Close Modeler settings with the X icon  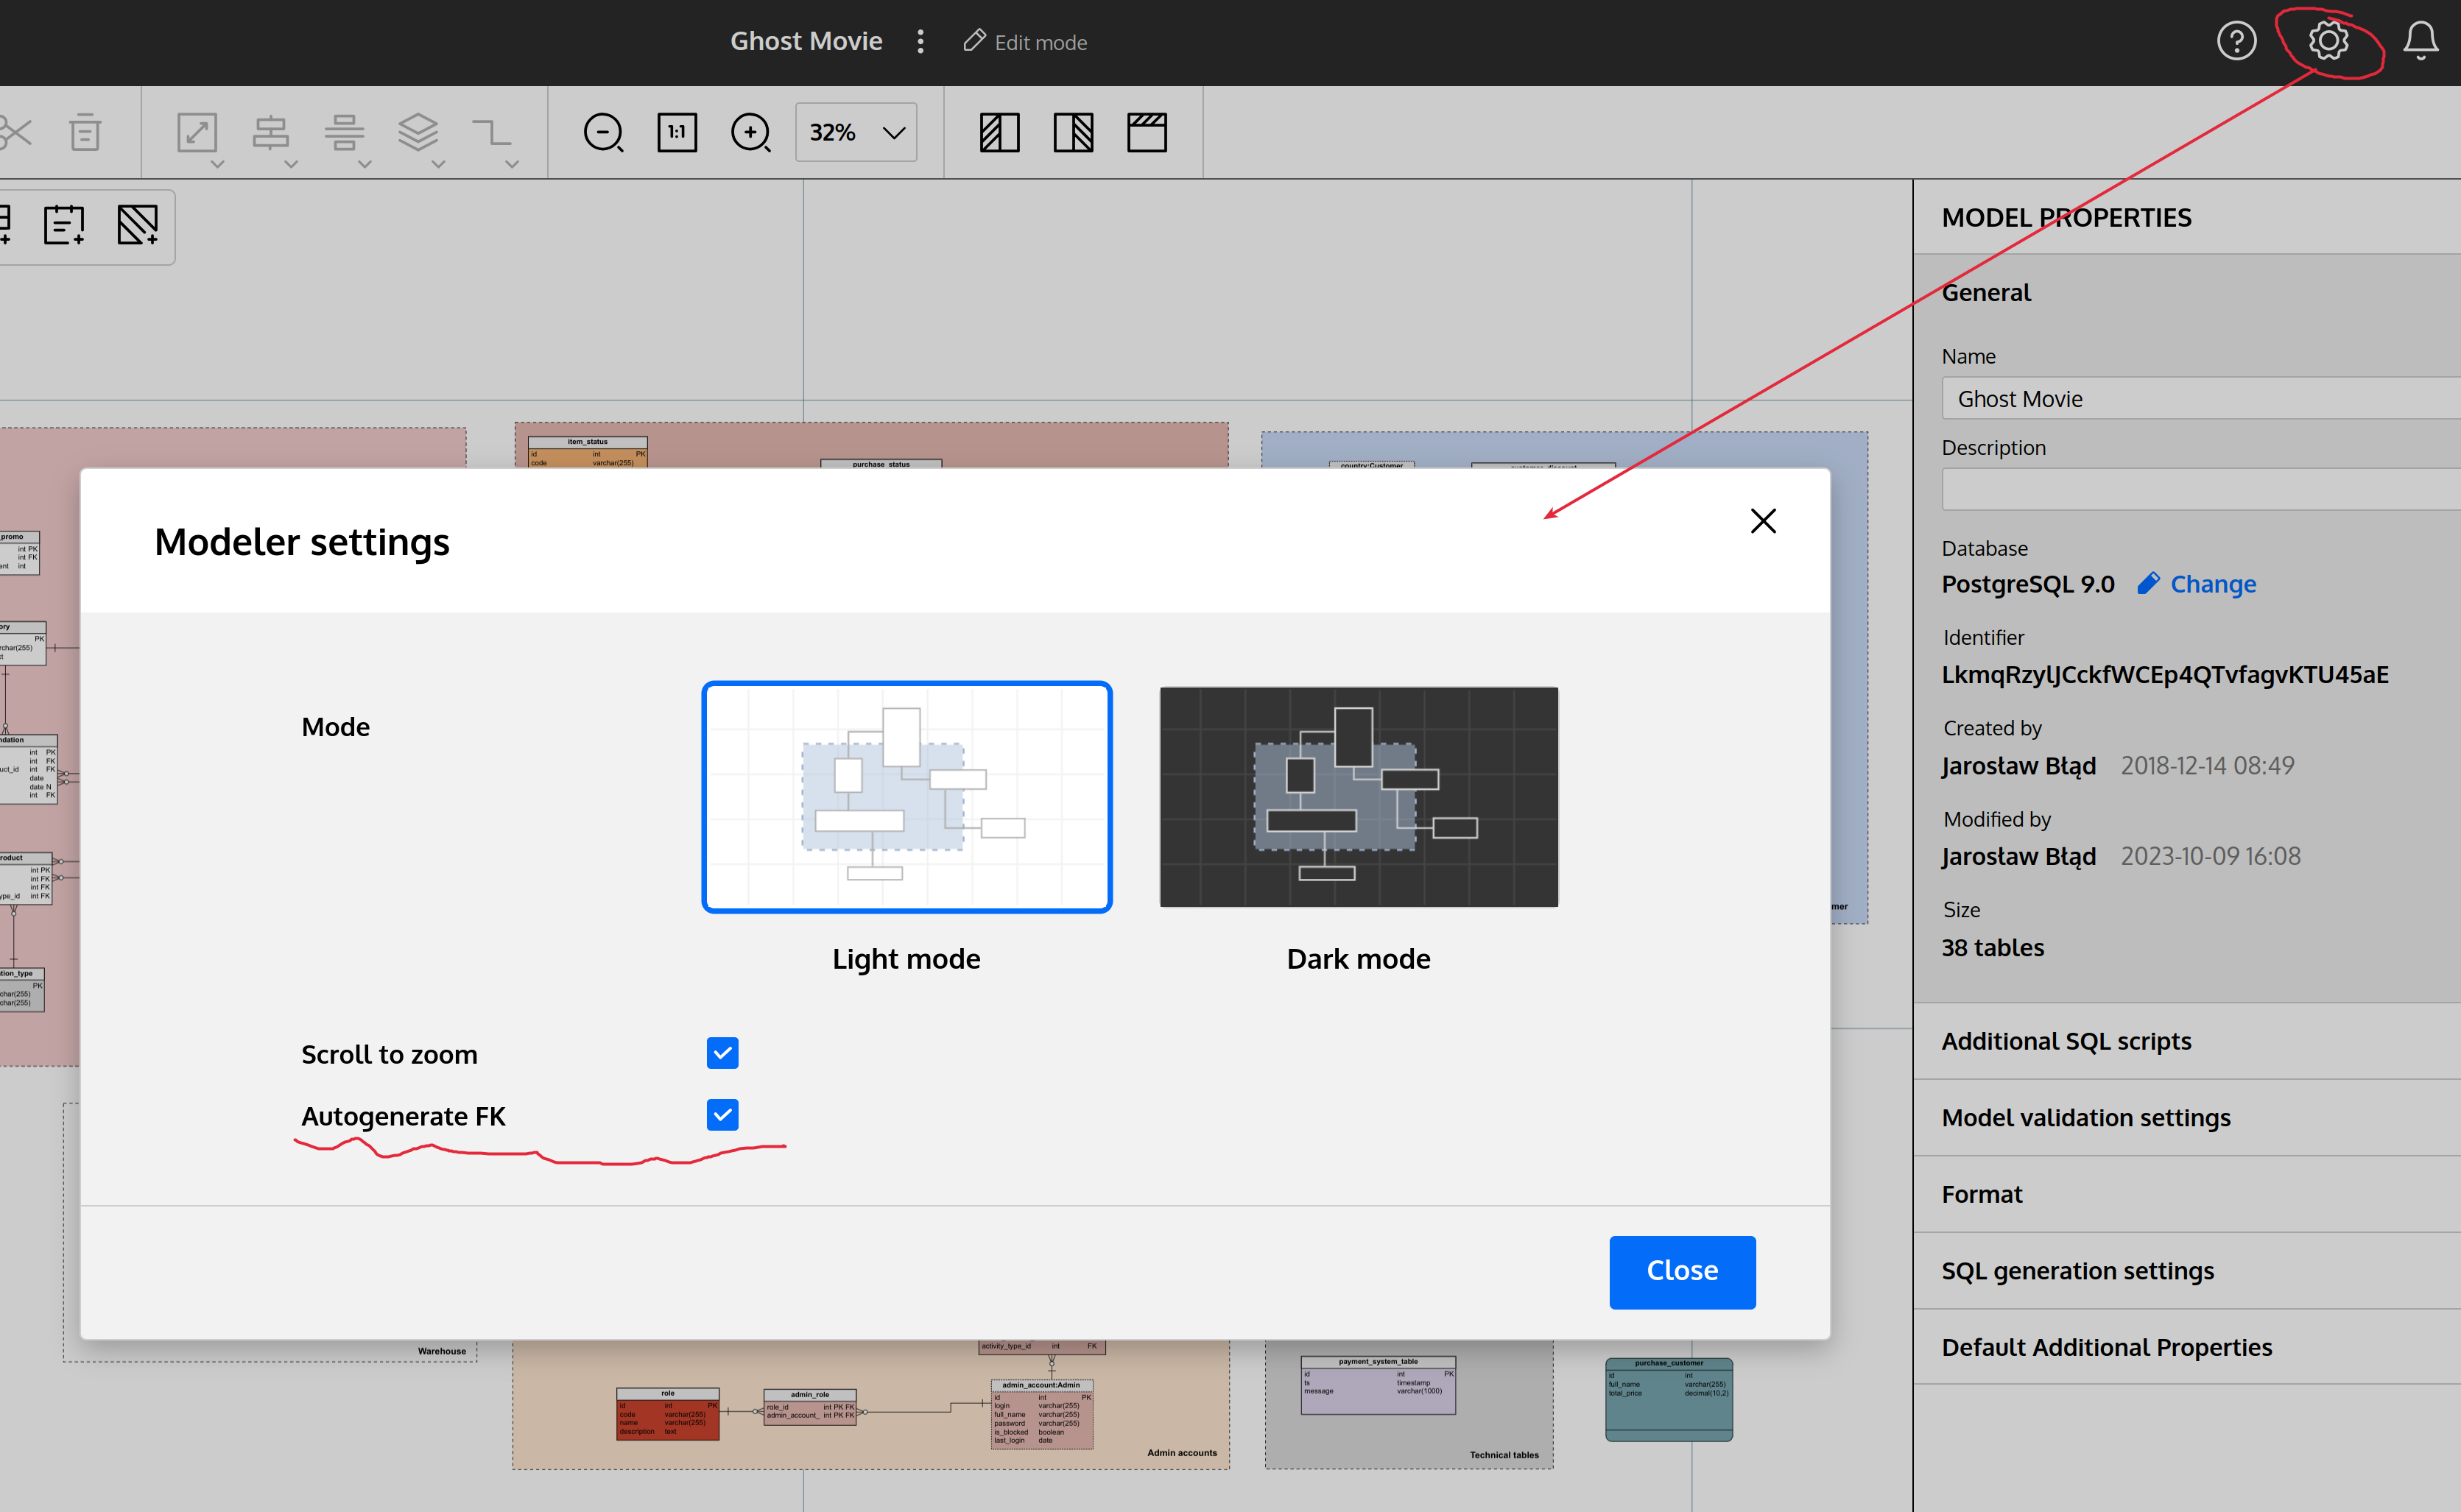click(x=1763, y=521)
